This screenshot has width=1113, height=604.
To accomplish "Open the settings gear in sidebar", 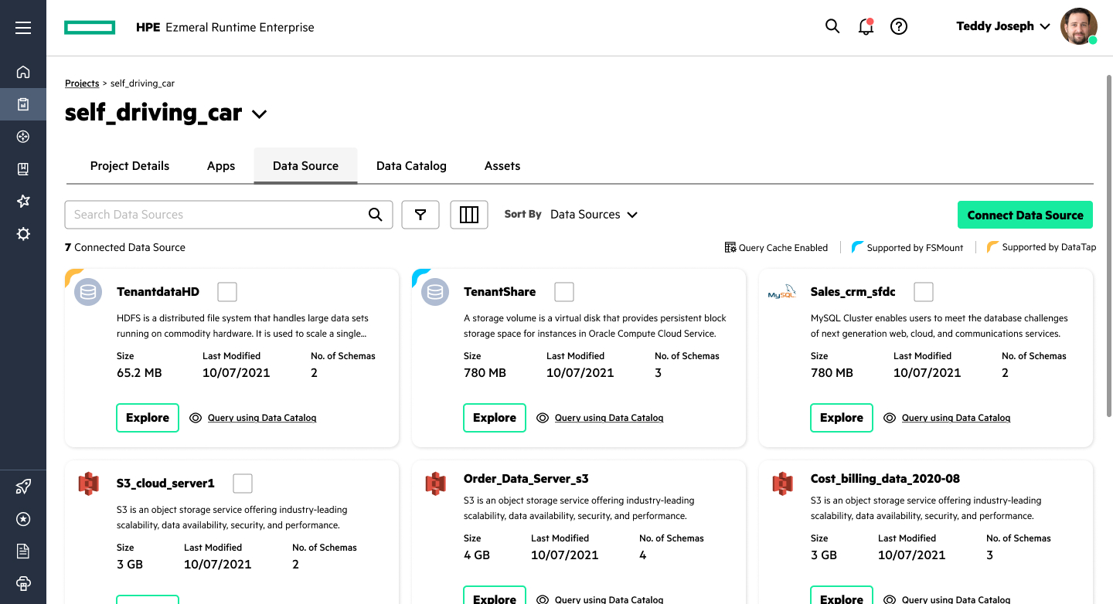I will point(23,233).
